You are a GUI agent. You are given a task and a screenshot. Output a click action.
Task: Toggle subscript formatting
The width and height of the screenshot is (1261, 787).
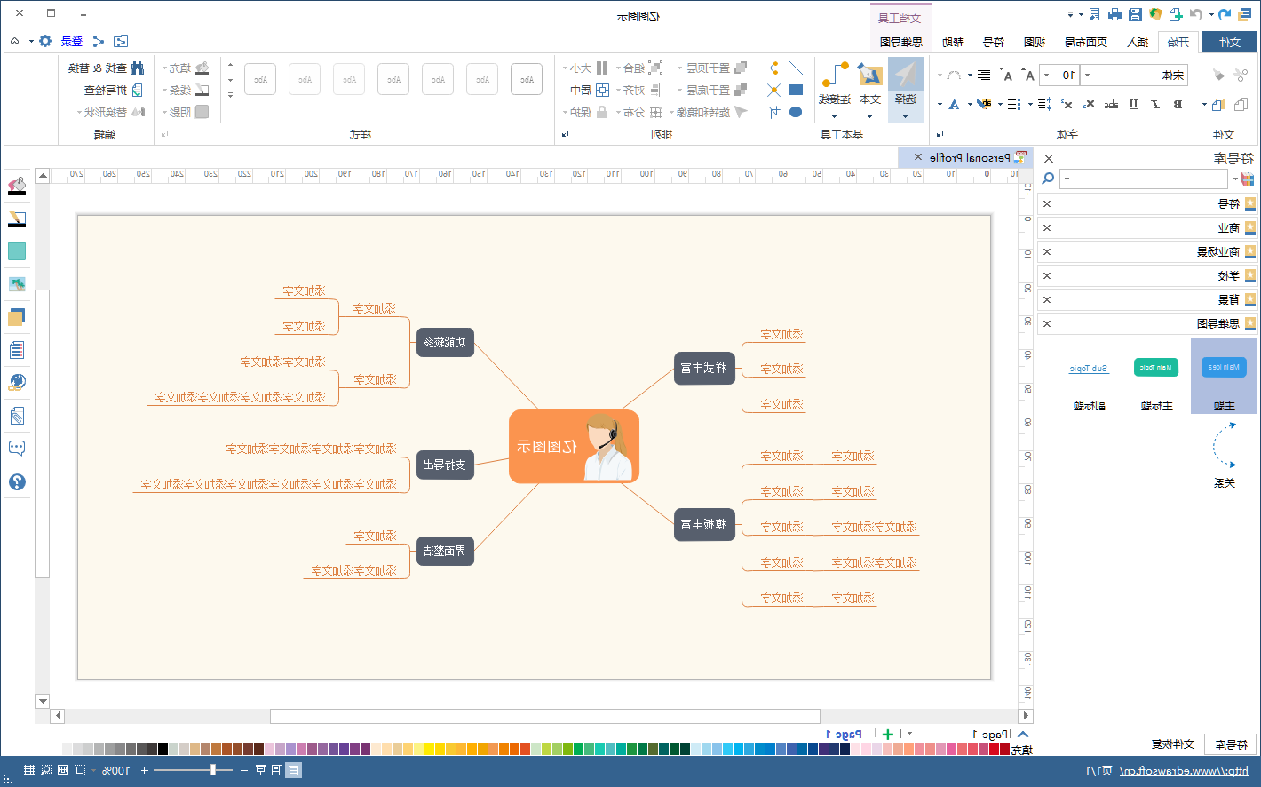1089,104
